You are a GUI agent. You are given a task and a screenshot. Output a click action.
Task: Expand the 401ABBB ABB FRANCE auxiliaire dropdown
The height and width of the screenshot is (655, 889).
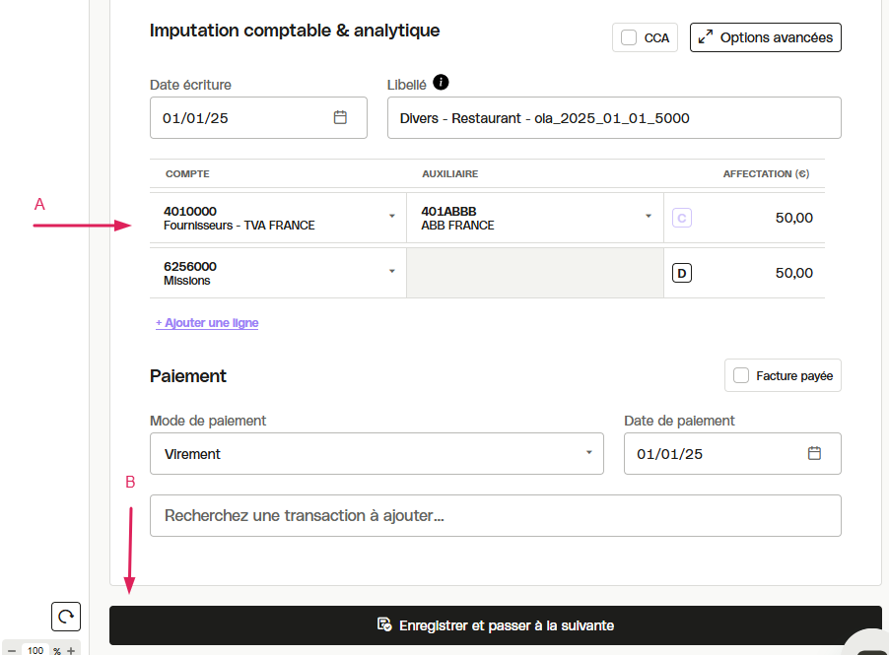pyautogui.click(x=649, y=216)
